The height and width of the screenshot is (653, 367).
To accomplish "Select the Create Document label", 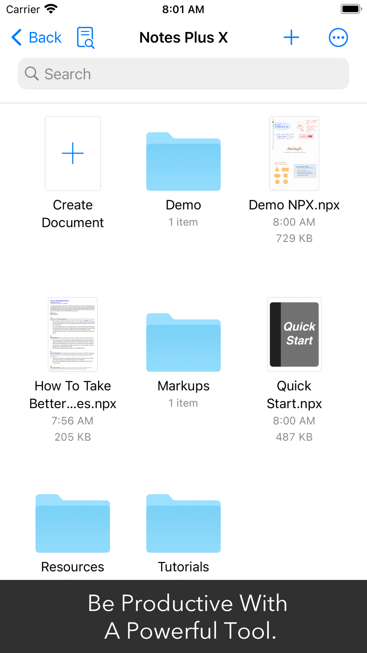I will click(73, 214).
